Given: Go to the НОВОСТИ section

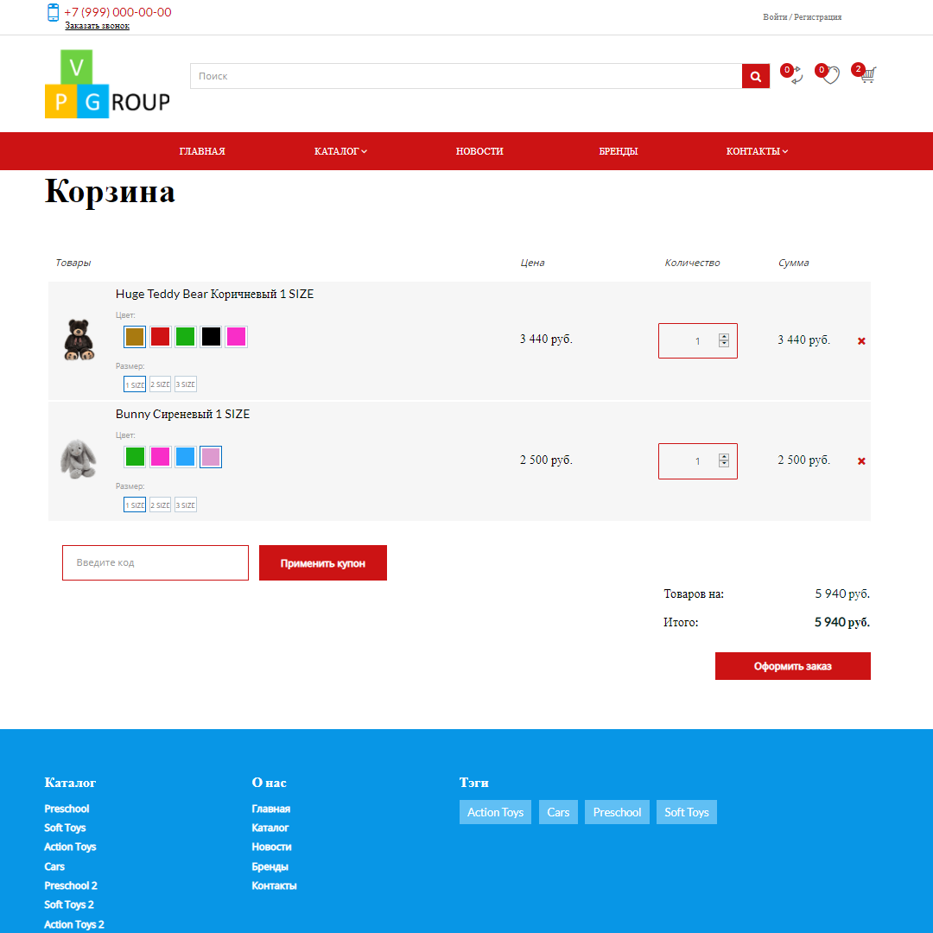Looking at the screenshot, I should pyautogui.click(x=479, y=151).
